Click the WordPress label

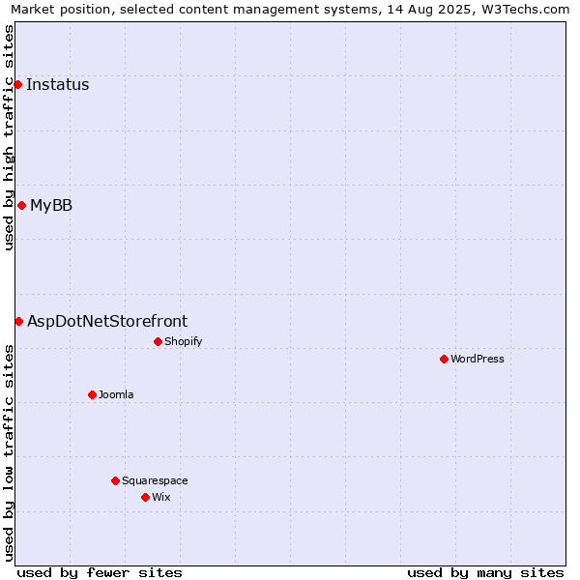(x=478, y=359)
